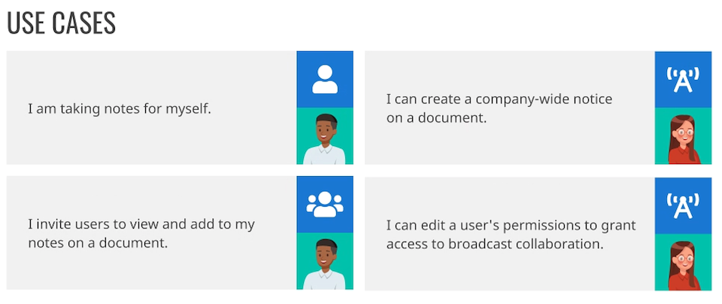This screenshot has height=304, width=722.
Task: Click the words "on a document." under company-wide notice
Action: (x=436, y=118)
